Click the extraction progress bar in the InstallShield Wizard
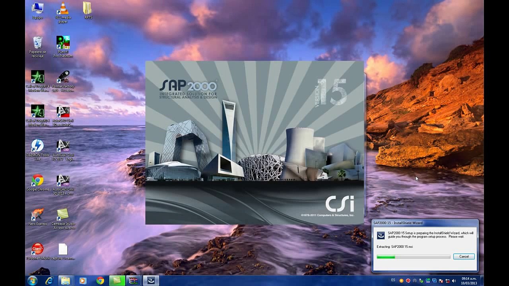 [414, 257]
